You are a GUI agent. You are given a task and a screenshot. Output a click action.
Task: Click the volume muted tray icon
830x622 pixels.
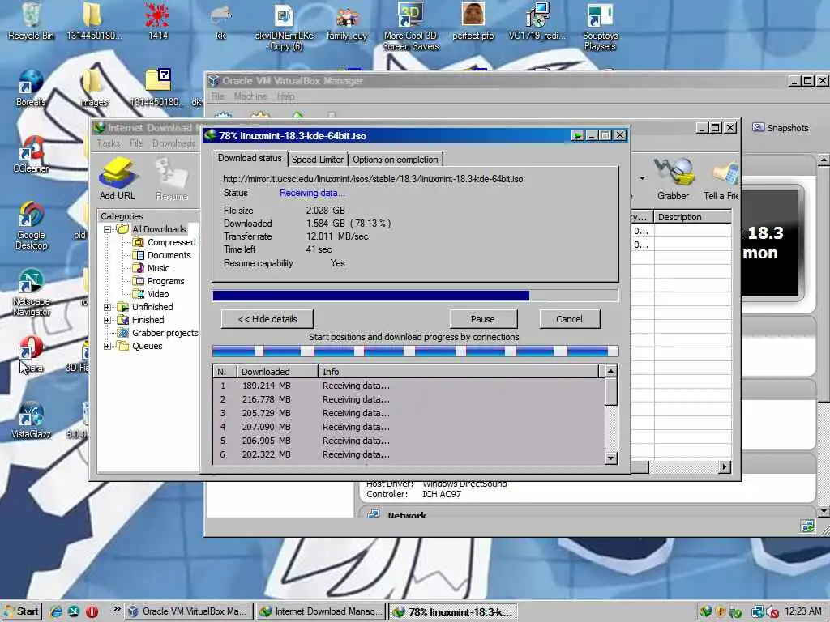click(x=772, y=612)
